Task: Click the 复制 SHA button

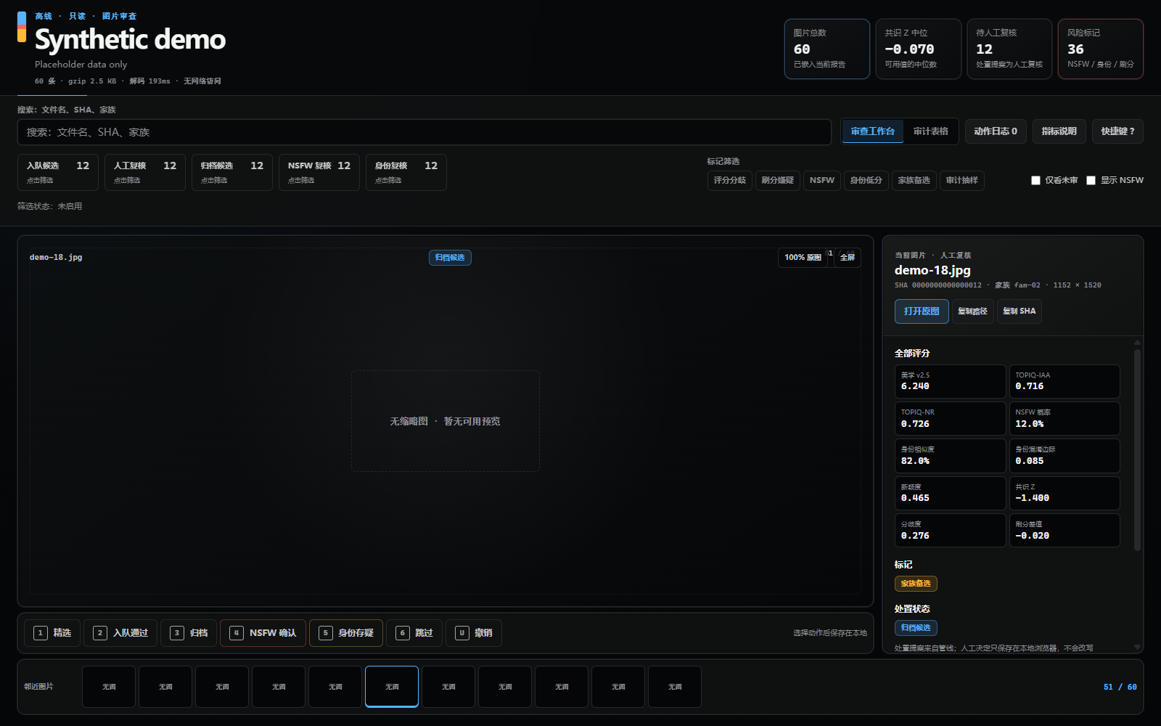Action: pos(1020,311)
